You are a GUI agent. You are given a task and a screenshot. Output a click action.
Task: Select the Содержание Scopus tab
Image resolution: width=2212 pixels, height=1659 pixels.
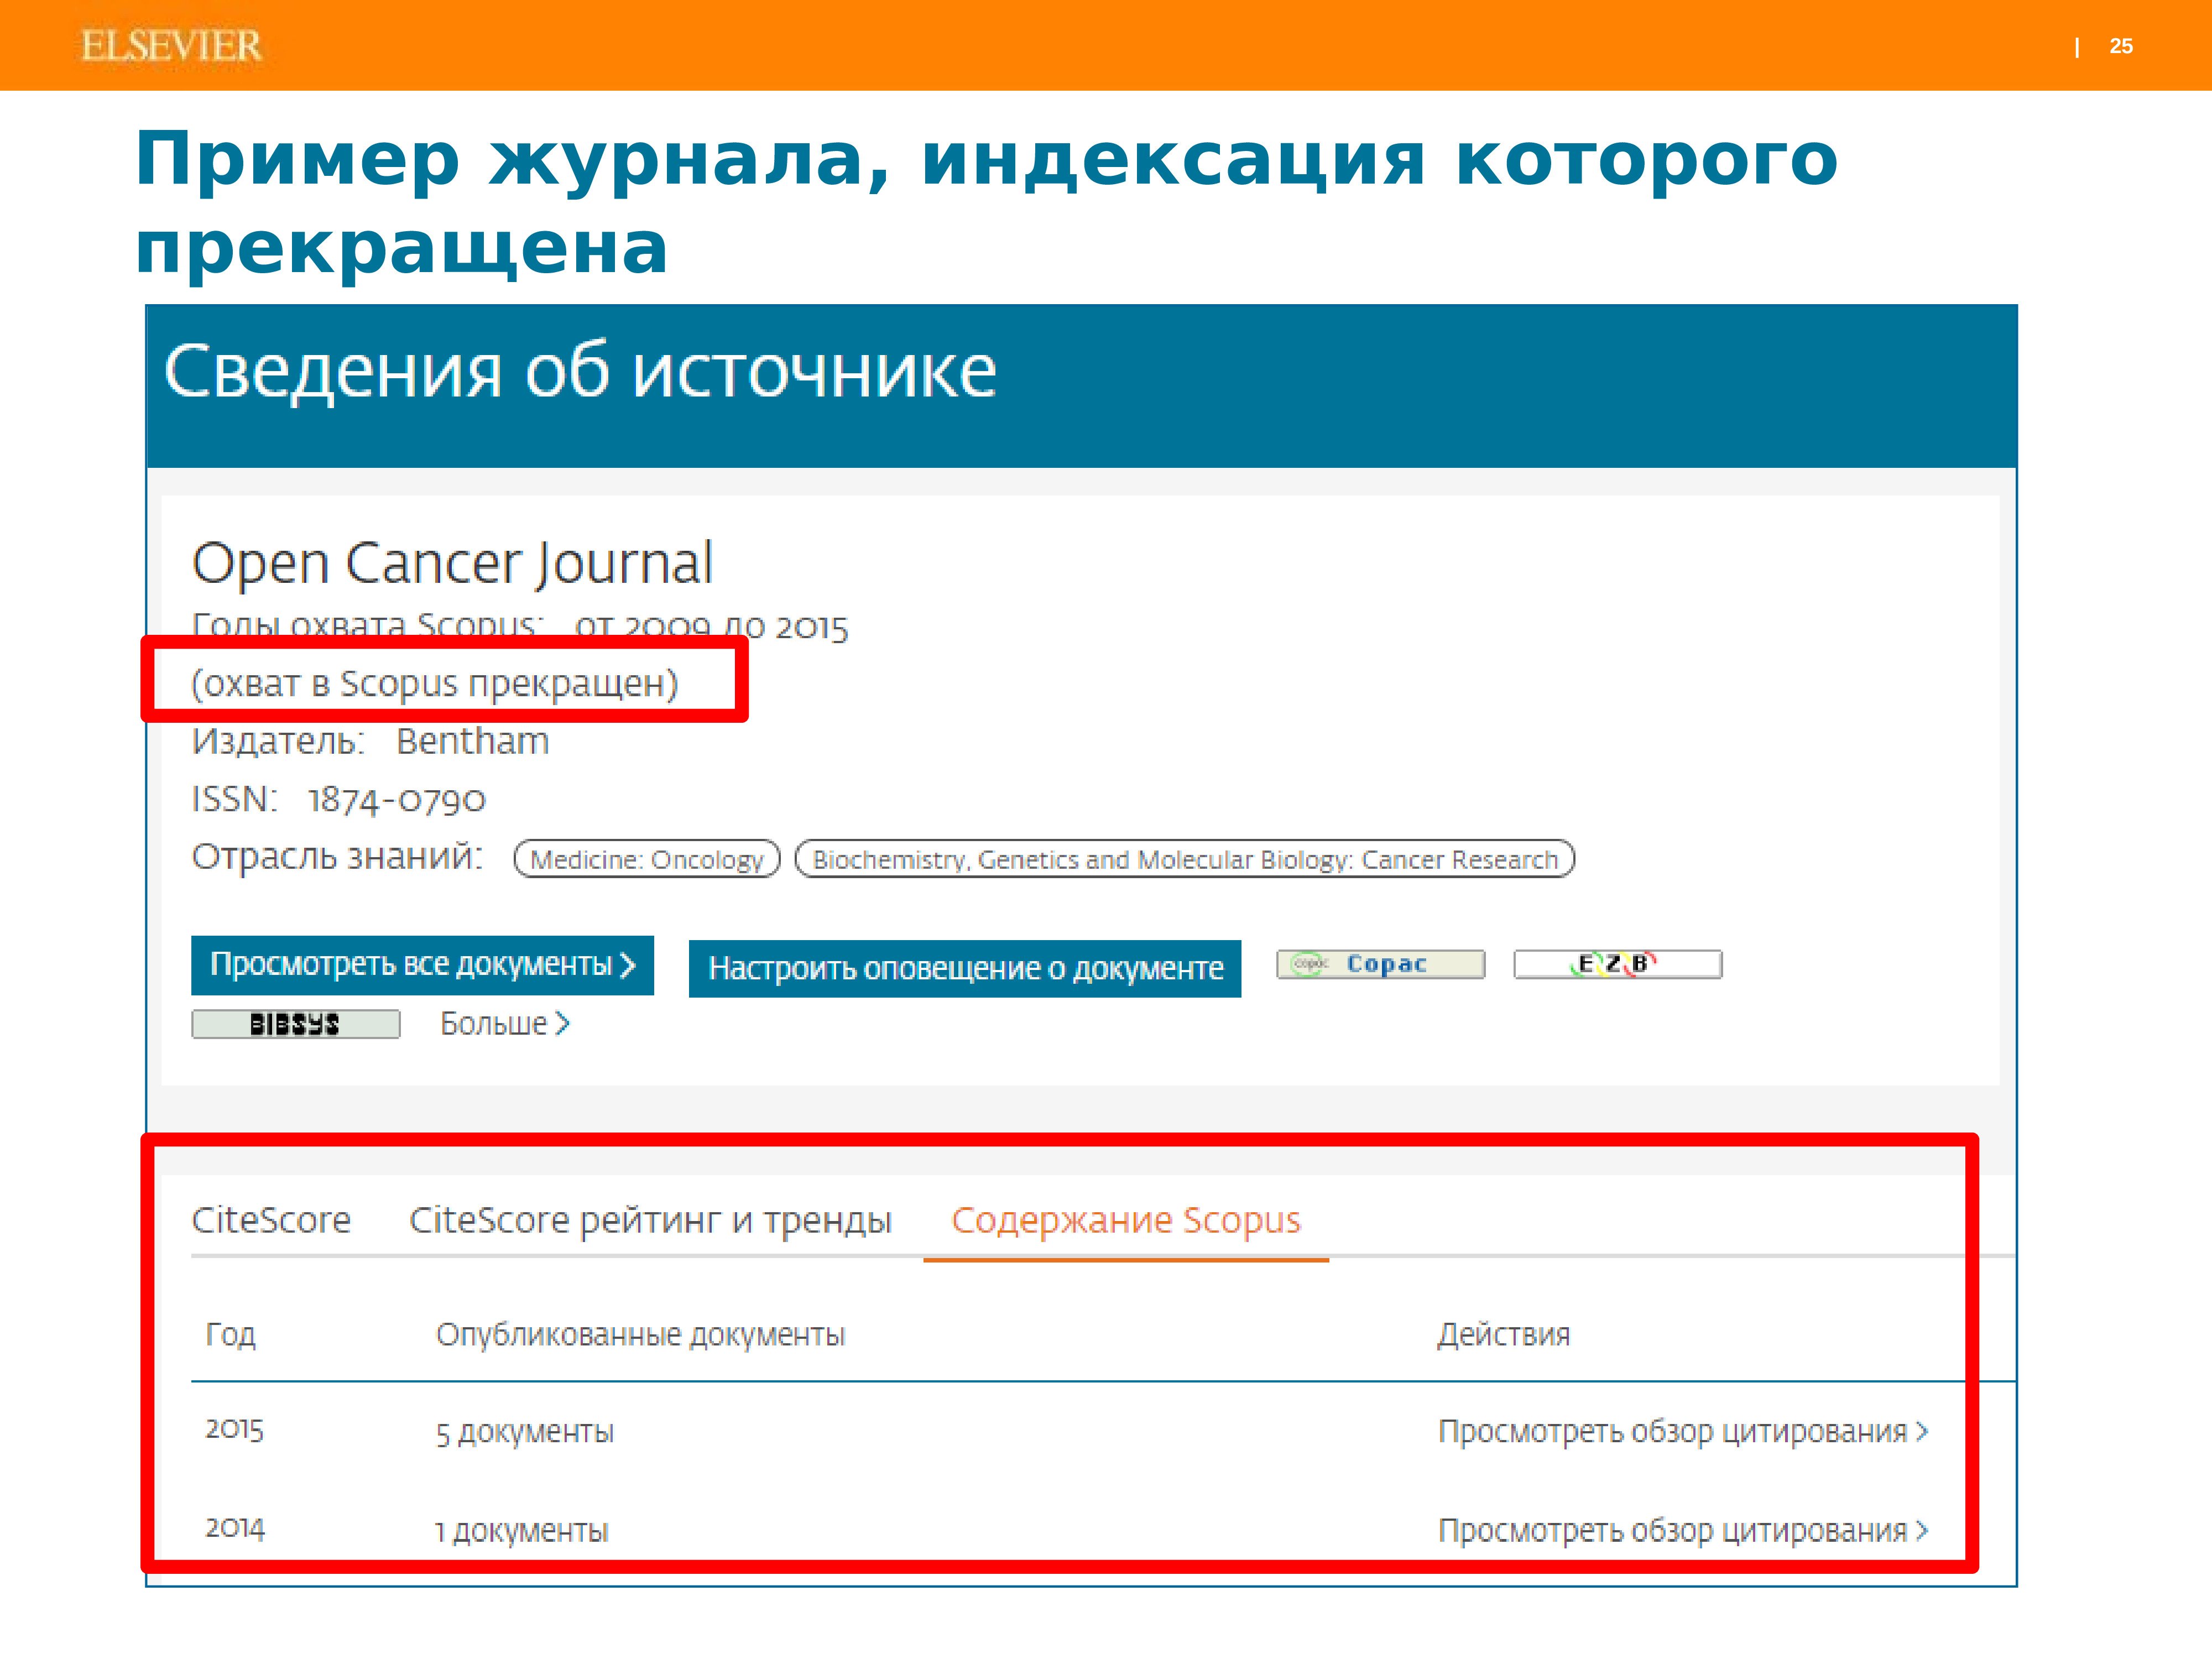1125,1220
